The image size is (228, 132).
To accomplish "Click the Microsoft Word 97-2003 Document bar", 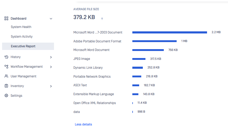I will [170, 32].
